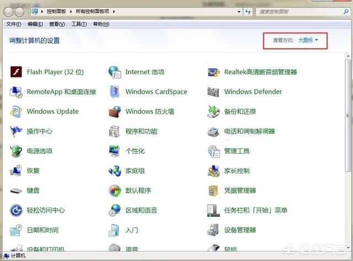Image resolution: width=353 pixels, height=261 pixels.
Task: Launch Realtek高清晰音频管理器 icon
Action: [x=213, y=72]
